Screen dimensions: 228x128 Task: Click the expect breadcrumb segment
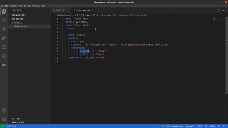coord(108,15)
